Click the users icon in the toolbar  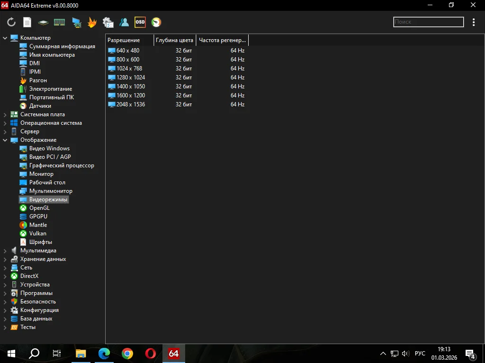(x=124, y=22)
